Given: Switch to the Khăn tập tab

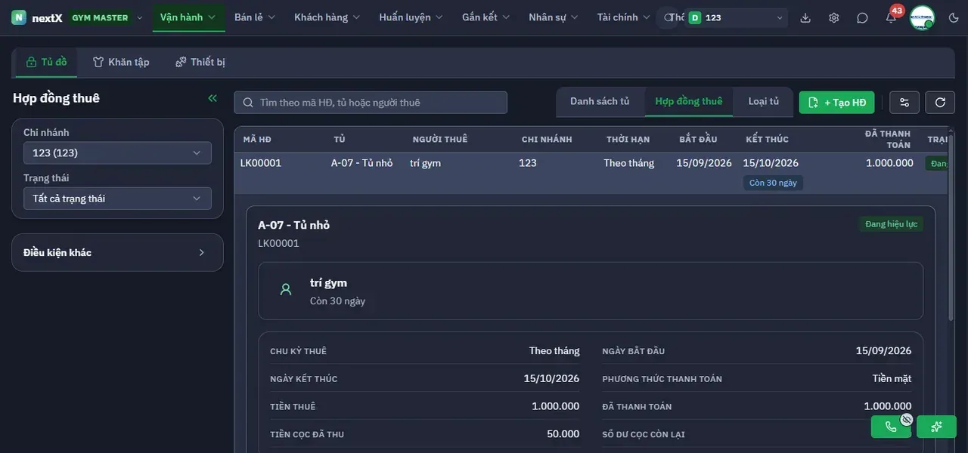Looking at the screenshot, I should point(121,62).
